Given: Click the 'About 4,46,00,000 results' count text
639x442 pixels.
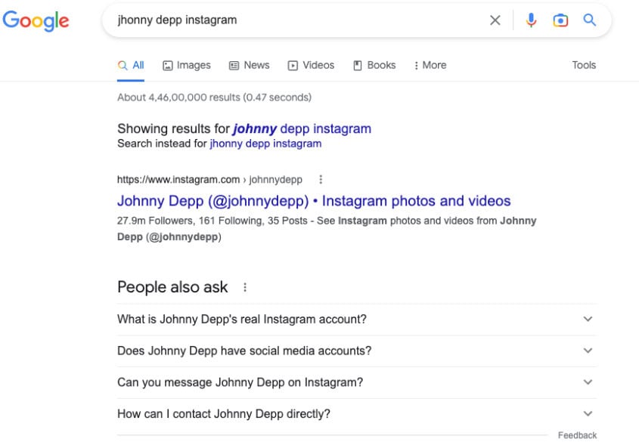Looking at the screenshot, I should (214, 97).
